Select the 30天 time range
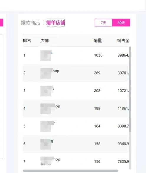Viewport: 146px width, 173px height. coord(121,23)
